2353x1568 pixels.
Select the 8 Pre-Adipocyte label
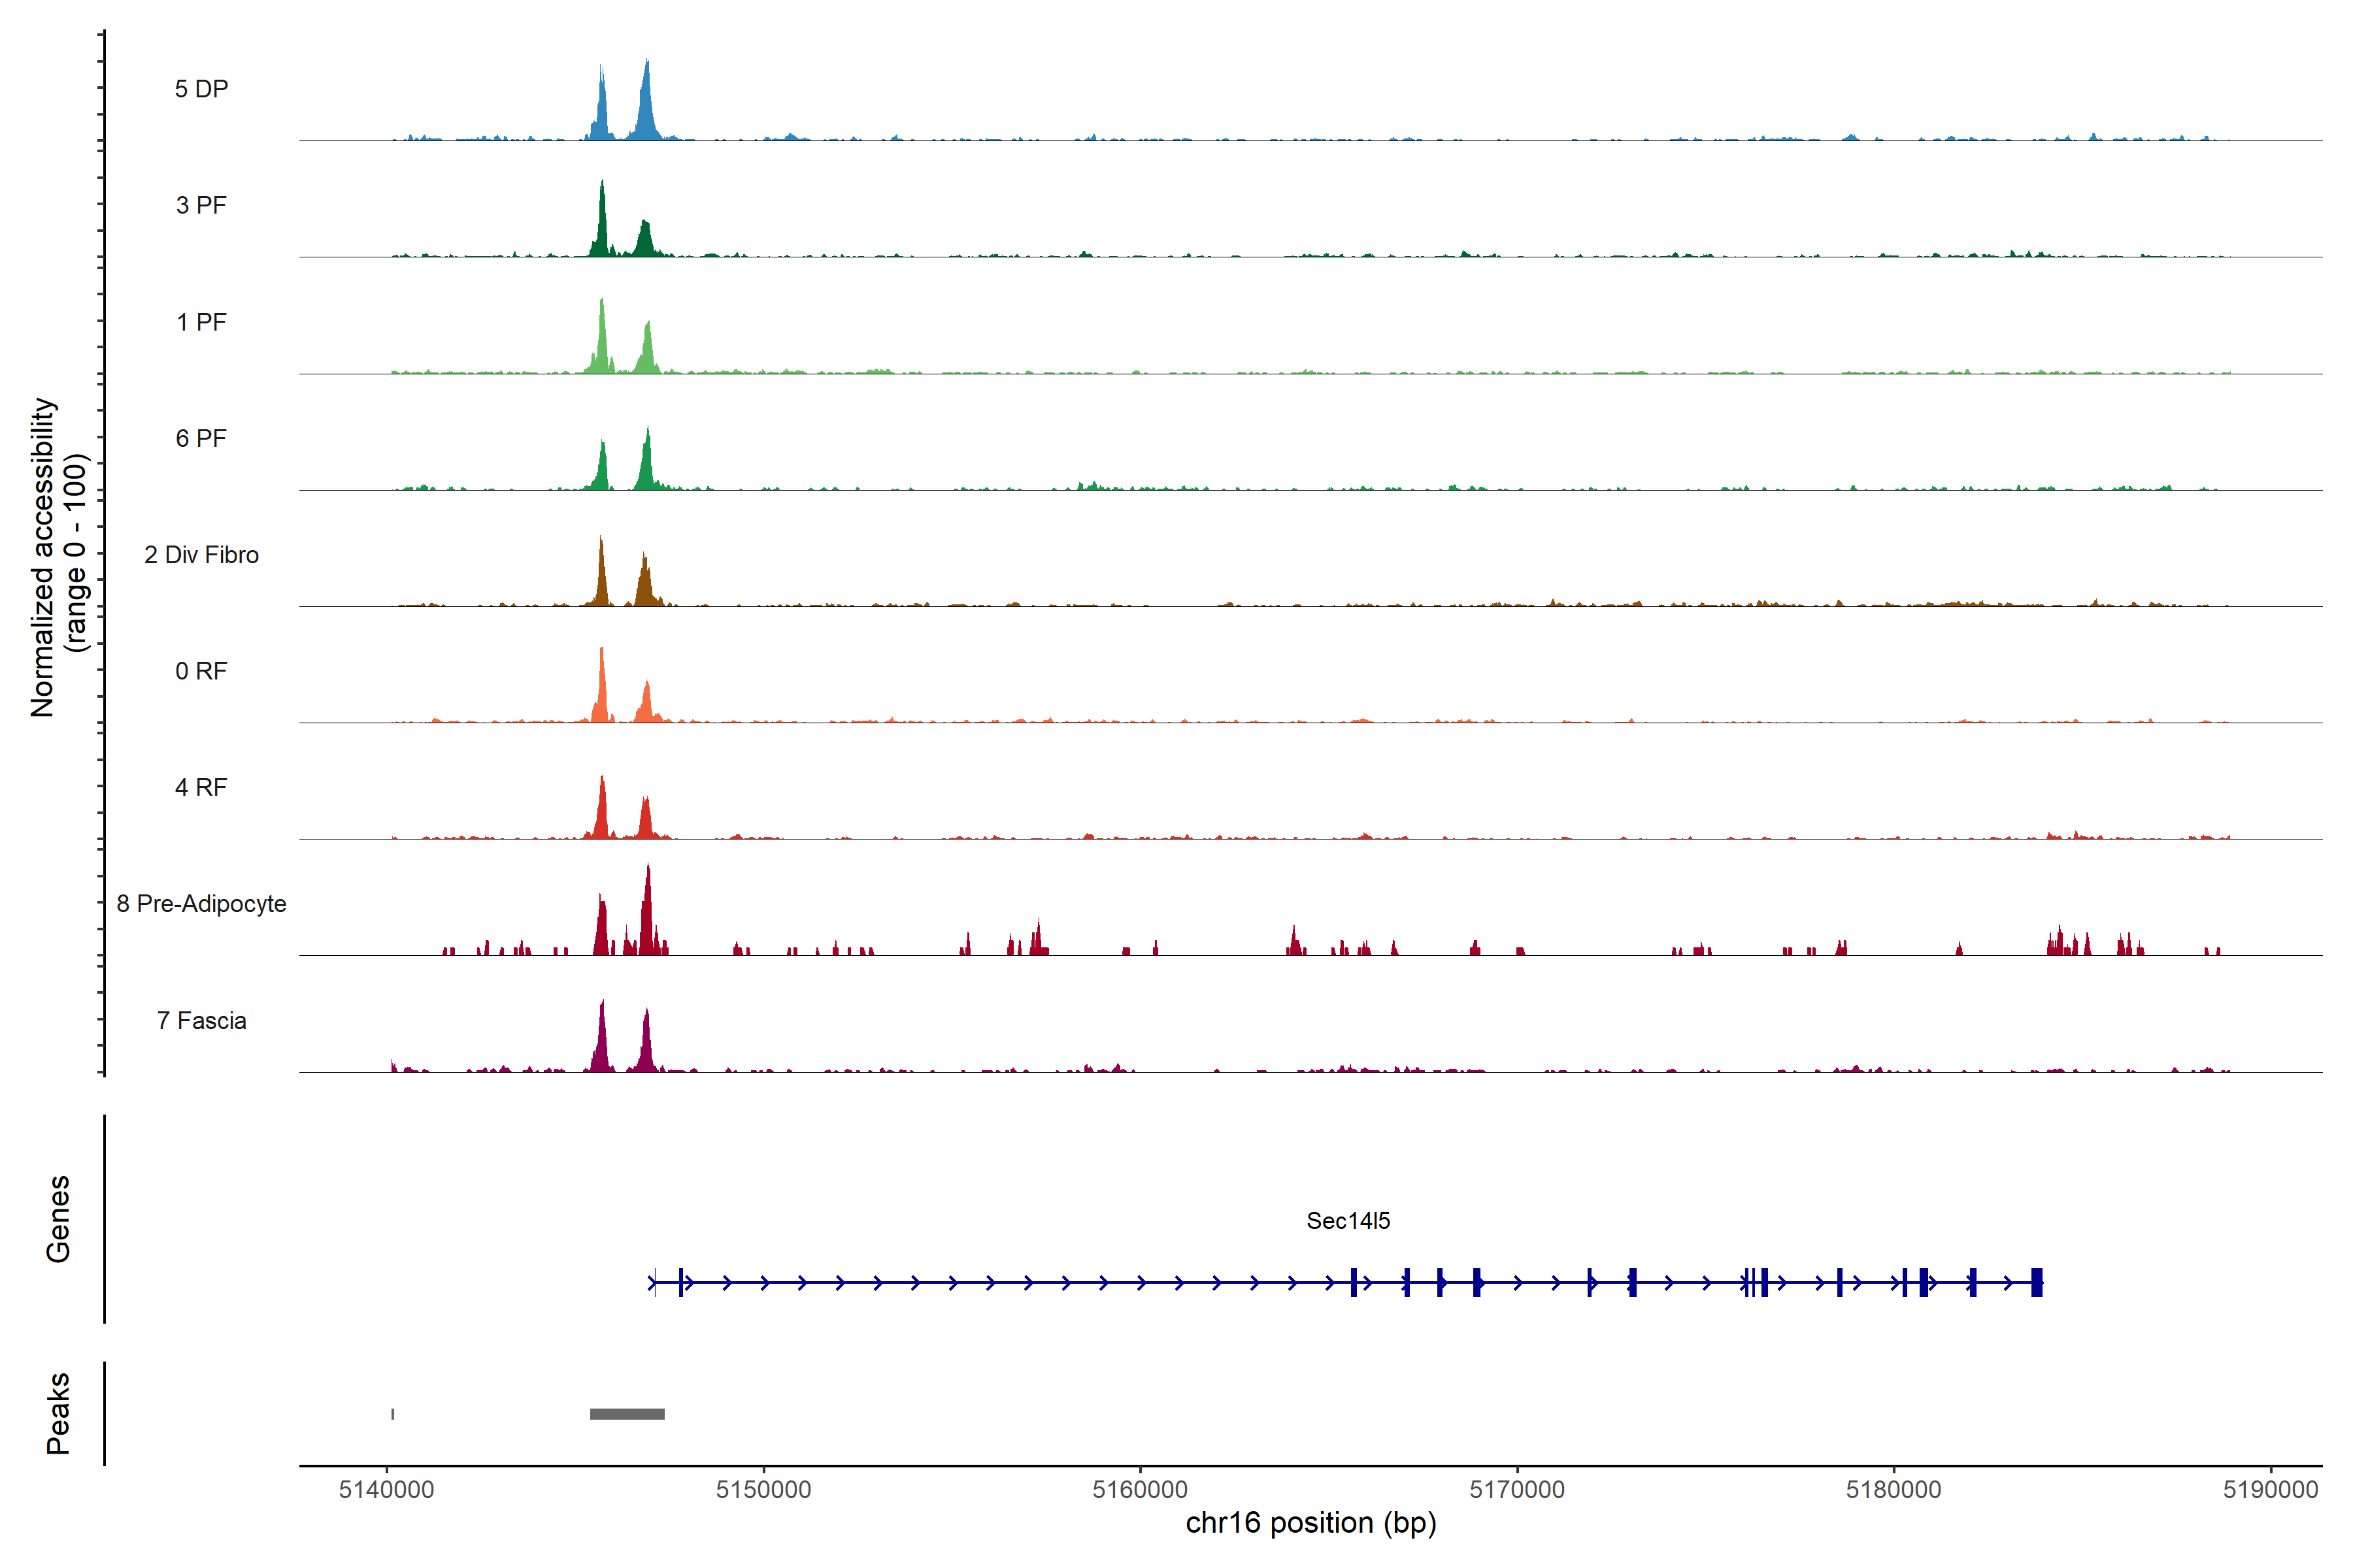tap(201, 904)
